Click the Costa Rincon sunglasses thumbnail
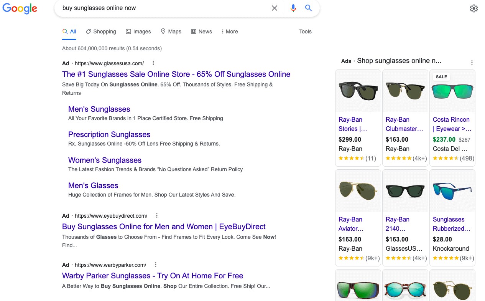 (452, 91)
